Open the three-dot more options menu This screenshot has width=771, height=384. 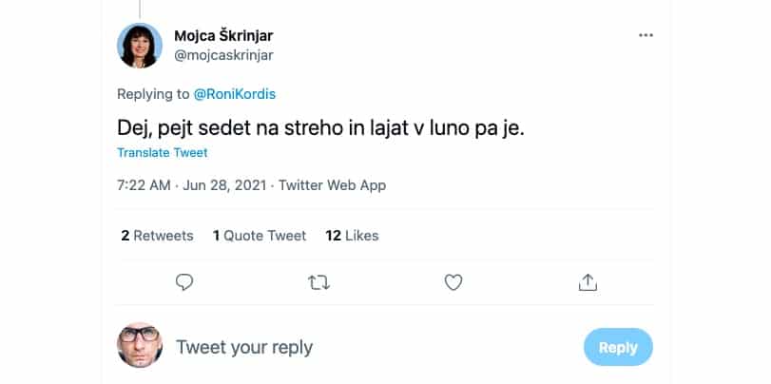[x=646, y=35]
